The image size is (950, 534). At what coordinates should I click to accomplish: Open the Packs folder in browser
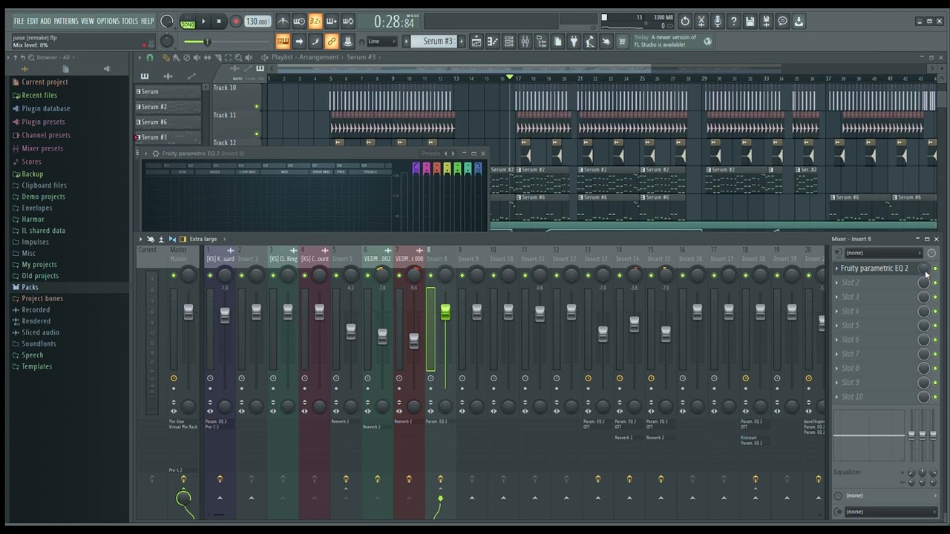coord(30,287)
